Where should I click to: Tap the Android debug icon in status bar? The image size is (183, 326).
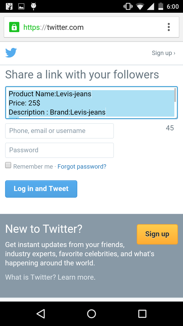(33, 6)
